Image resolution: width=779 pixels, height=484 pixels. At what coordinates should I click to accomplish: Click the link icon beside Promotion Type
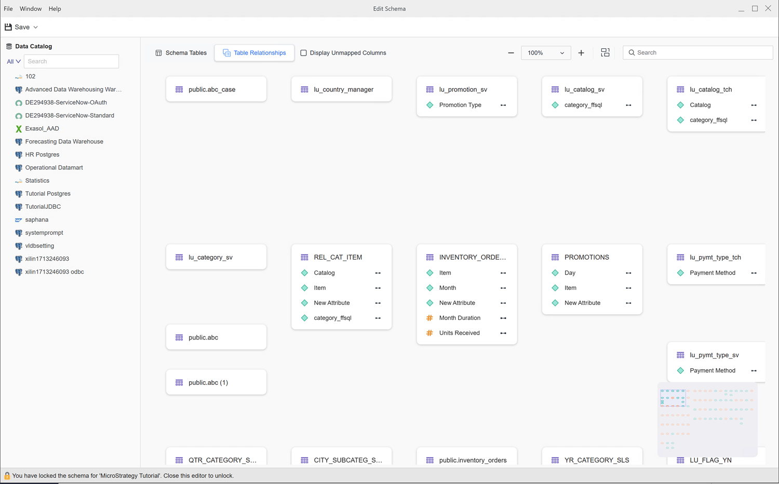click(503, 105)
